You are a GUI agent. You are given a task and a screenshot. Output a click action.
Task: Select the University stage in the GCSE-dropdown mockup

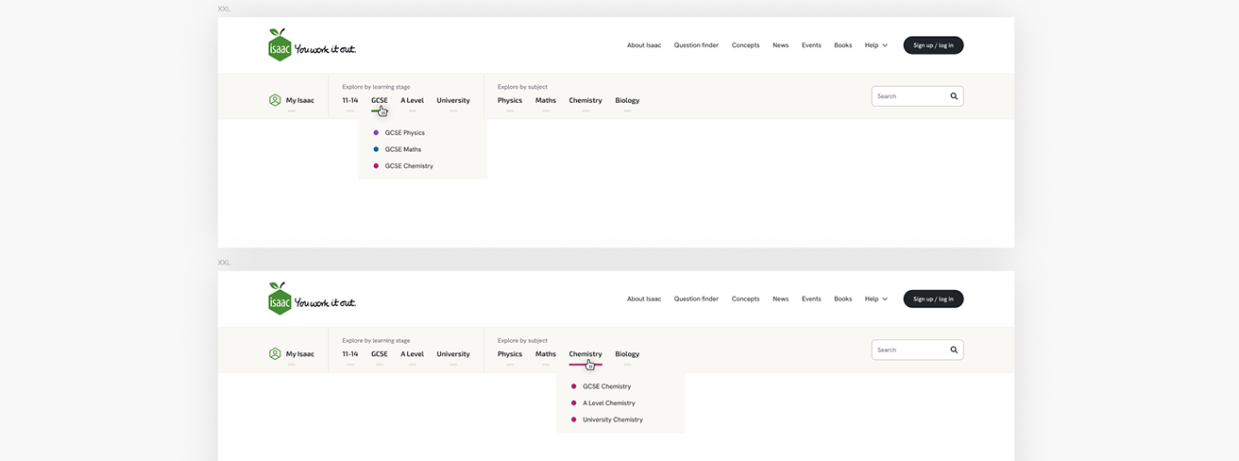(x=453, y=100)
